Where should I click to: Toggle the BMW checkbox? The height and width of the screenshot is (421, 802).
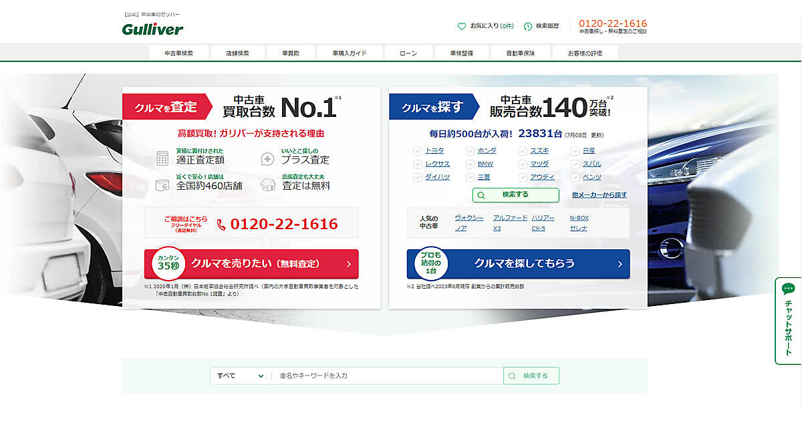[471, 164]
